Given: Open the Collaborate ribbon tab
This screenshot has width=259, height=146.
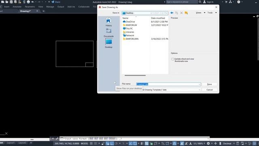Looking at the screenshot, I should pos(84,7).
